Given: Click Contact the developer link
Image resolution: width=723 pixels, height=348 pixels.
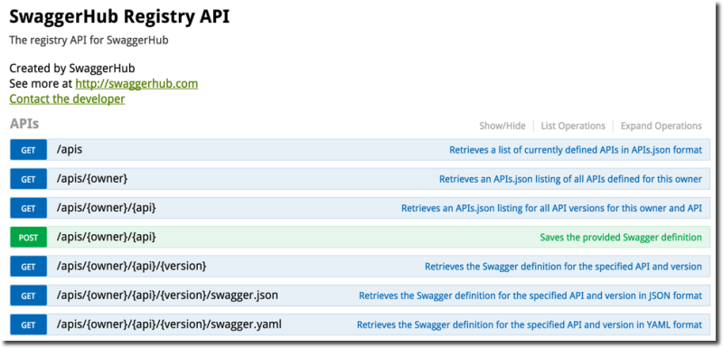Looking at the screenshot, I should pyautogui.click(x=67, y=99).
